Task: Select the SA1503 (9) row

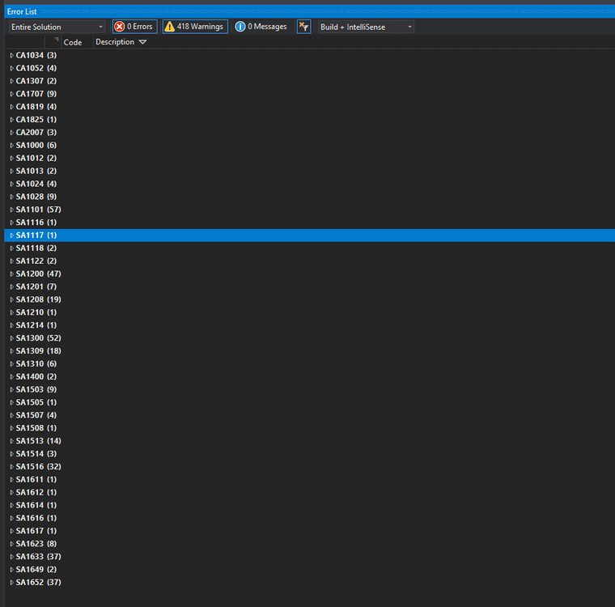Action: point(309,389)
